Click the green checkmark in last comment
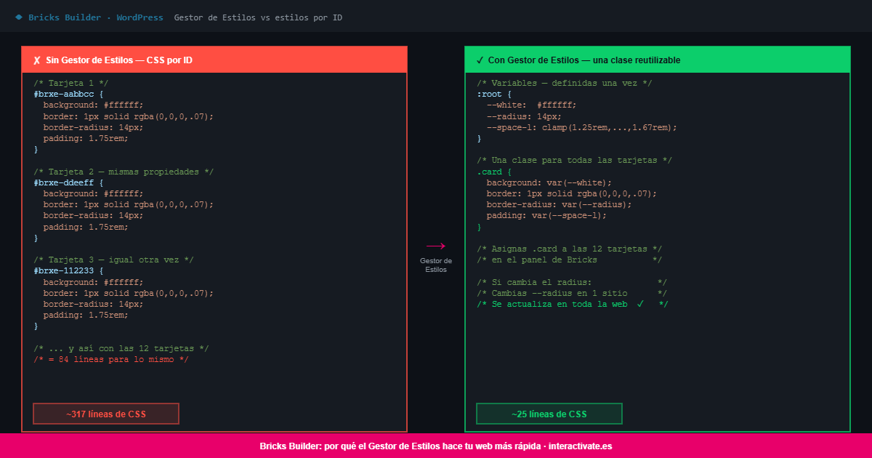The width and height of the screenshot is (872, 458). click(x=640, y=304)
